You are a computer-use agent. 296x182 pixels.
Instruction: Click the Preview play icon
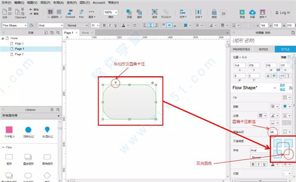tap(242, 12)
